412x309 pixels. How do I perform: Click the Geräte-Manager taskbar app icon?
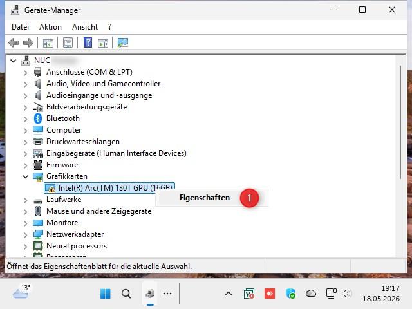[x=150, y=294]
